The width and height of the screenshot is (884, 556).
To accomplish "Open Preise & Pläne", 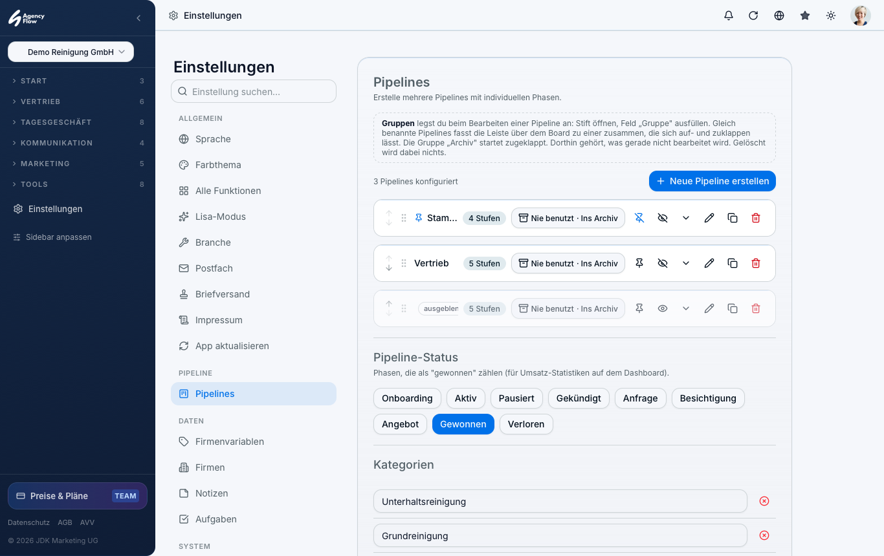I will pos(78,496).
